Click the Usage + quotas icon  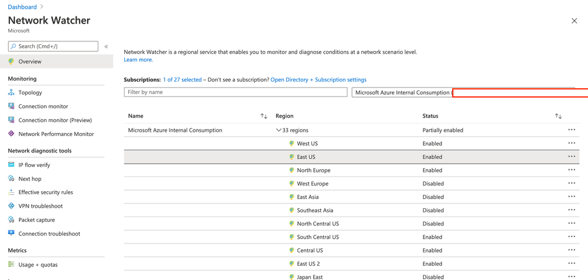point(11,264)
